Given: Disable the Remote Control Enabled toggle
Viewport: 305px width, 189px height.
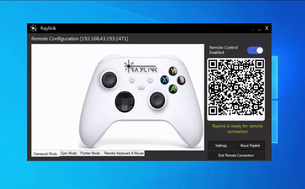Looking at the screenshot, I should 255,50.
